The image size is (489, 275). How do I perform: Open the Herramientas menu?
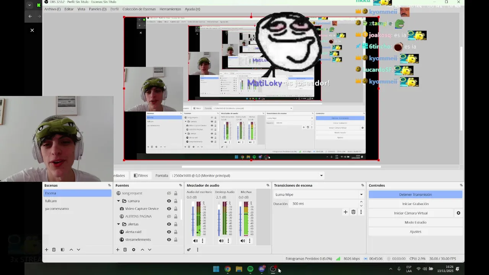[170, 9]
